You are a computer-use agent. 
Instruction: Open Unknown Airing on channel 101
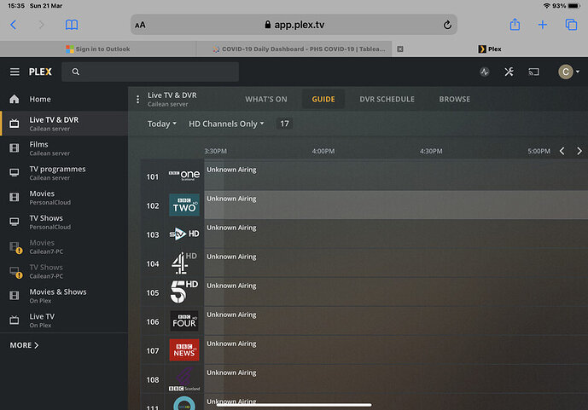[396, 176]
